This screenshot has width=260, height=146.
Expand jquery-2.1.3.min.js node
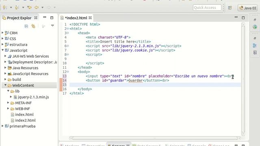pos(11,97)
